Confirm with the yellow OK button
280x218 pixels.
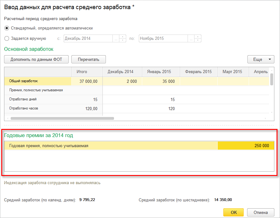pyautogui.click(x=233, y=212)
